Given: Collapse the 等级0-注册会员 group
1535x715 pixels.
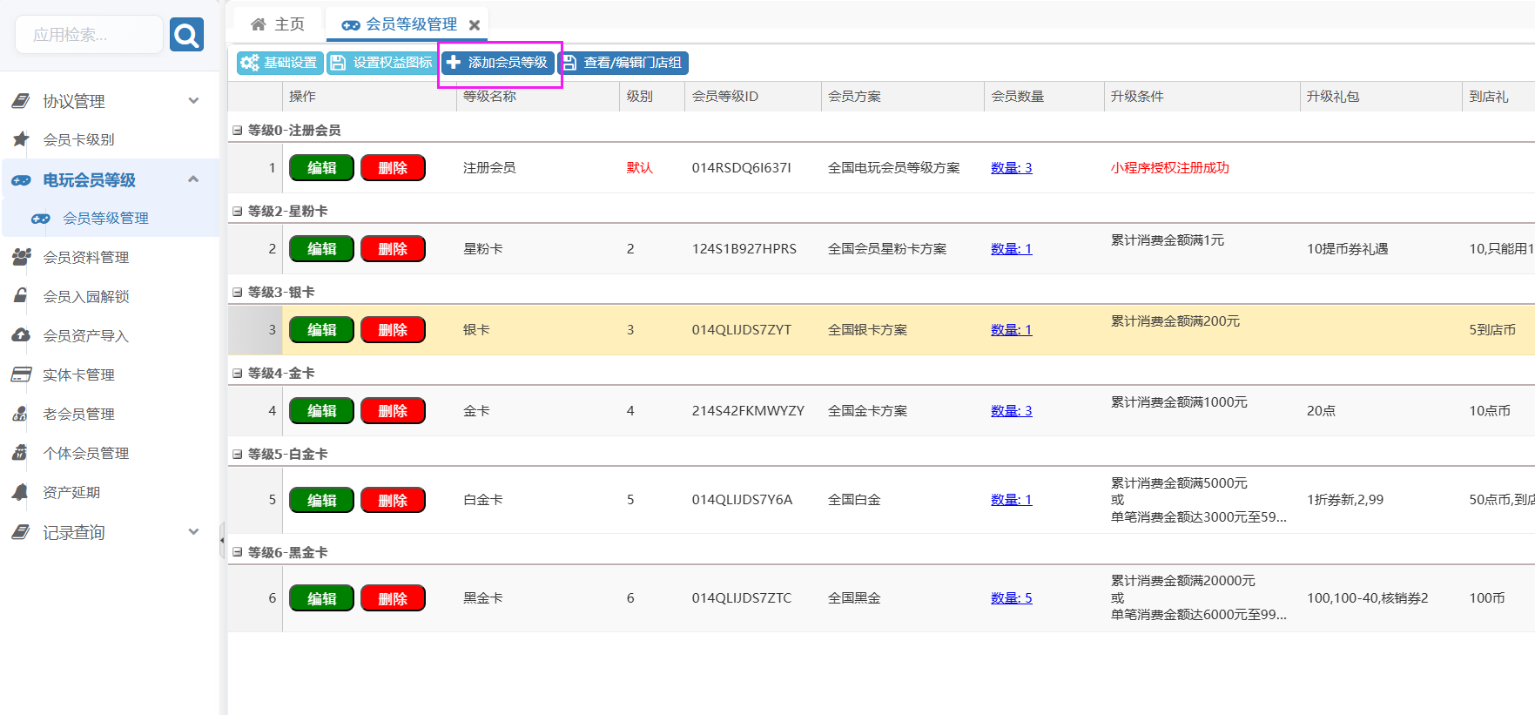Looking at the screenshot, I should tap(237, 131).
